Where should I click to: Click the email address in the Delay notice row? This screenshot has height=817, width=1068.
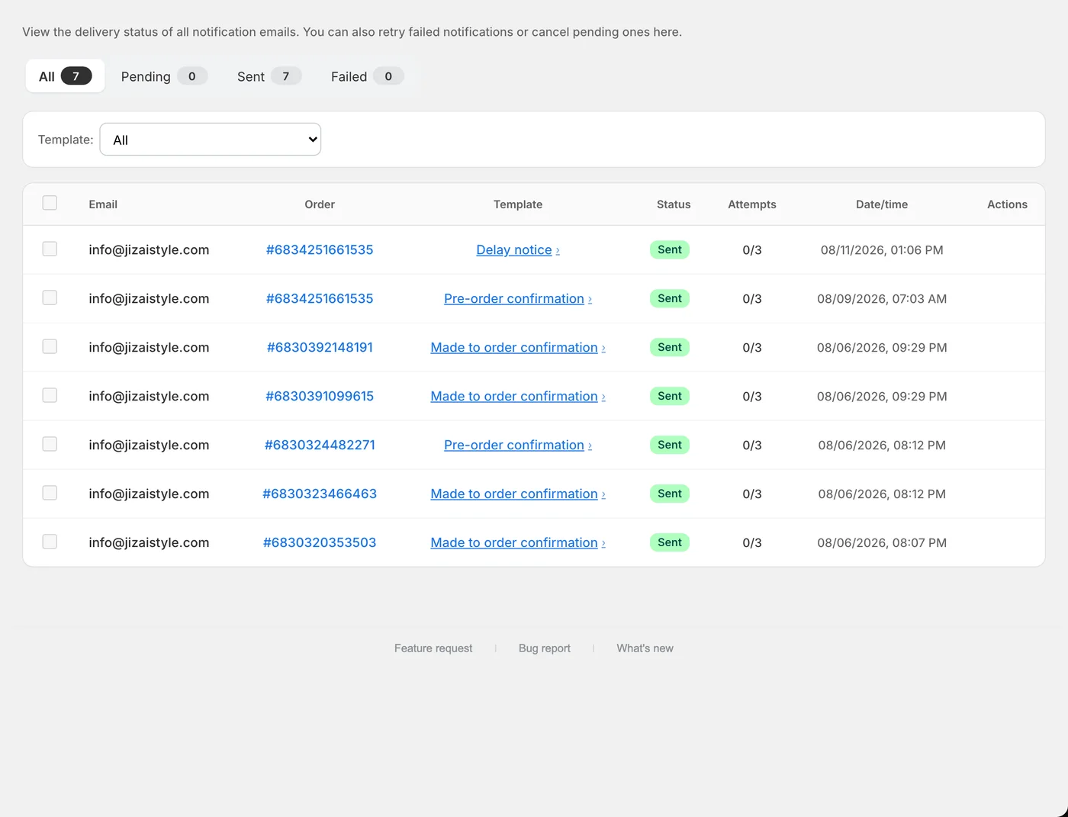(x=149, y=249)
